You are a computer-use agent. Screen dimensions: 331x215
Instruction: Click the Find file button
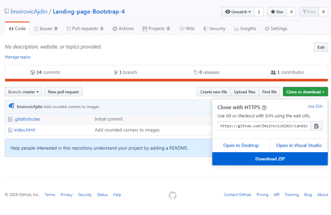click(x=269, y=92)
